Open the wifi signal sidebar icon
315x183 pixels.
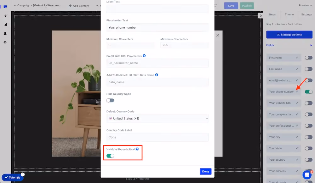5,16
